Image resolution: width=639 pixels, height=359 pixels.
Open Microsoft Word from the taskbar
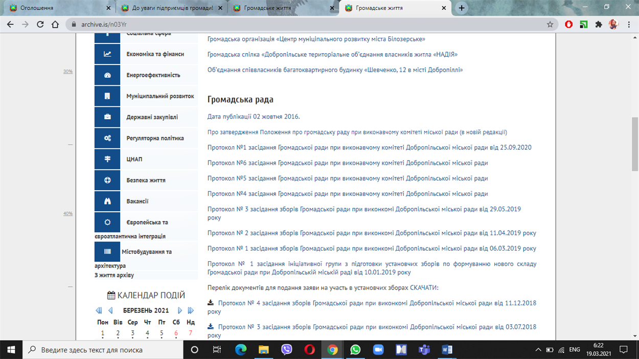447,350
